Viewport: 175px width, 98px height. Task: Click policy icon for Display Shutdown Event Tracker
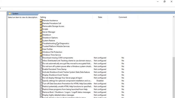41,75
